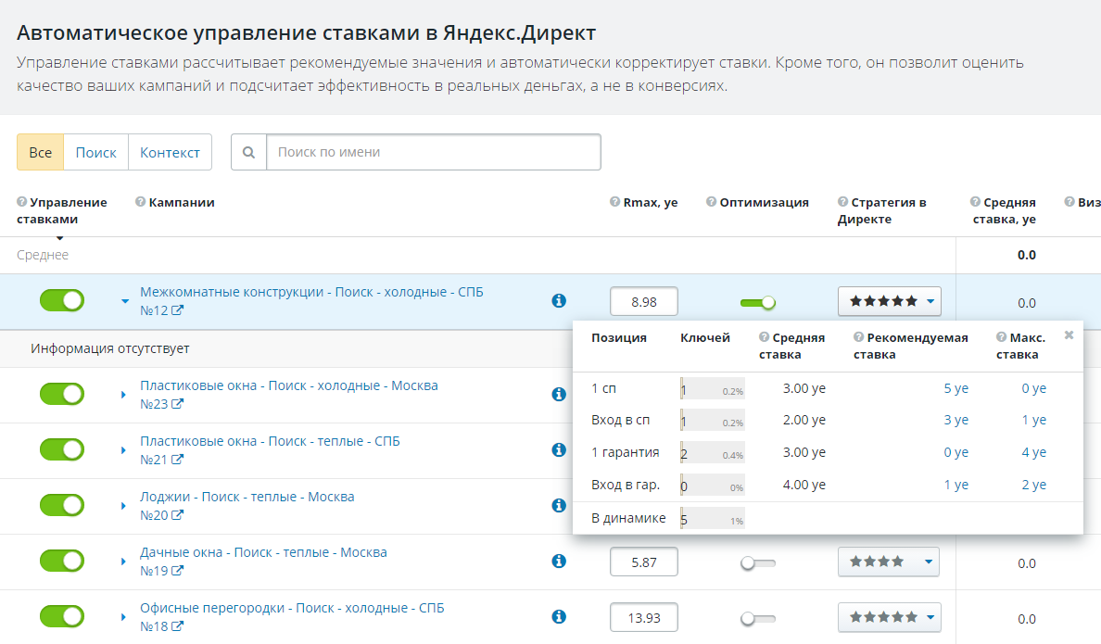Enable optimization for Дачные окна campaign
1101x644 pixels.
758,563
